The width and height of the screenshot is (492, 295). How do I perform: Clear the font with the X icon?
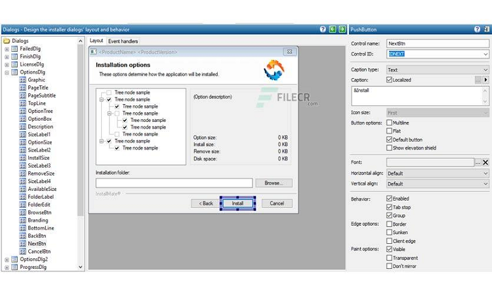485,162
